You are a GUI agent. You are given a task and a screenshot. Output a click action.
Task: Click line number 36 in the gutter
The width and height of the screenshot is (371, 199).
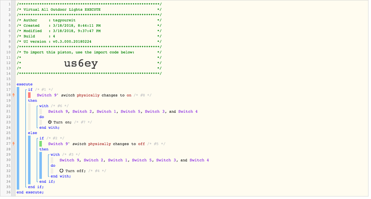(x=8, y=193)
